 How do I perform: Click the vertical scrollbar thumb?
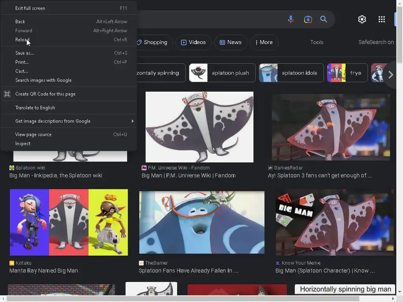(x=400, y=34)
